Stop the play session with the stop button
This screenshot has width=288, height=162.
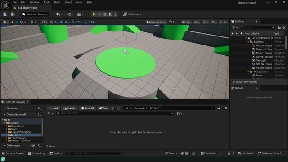pyautogui.click(x=105, y=14)
